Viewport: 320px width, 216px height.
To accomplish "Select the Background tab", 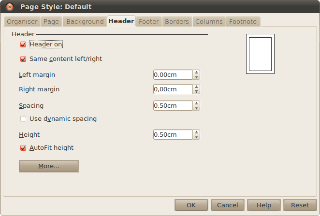I will (x=85, y=22).
